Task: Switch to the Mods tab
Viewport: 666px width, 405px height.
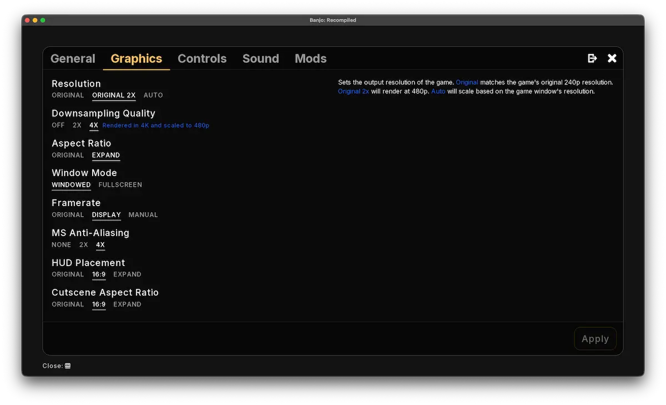Action: point(310,58)
